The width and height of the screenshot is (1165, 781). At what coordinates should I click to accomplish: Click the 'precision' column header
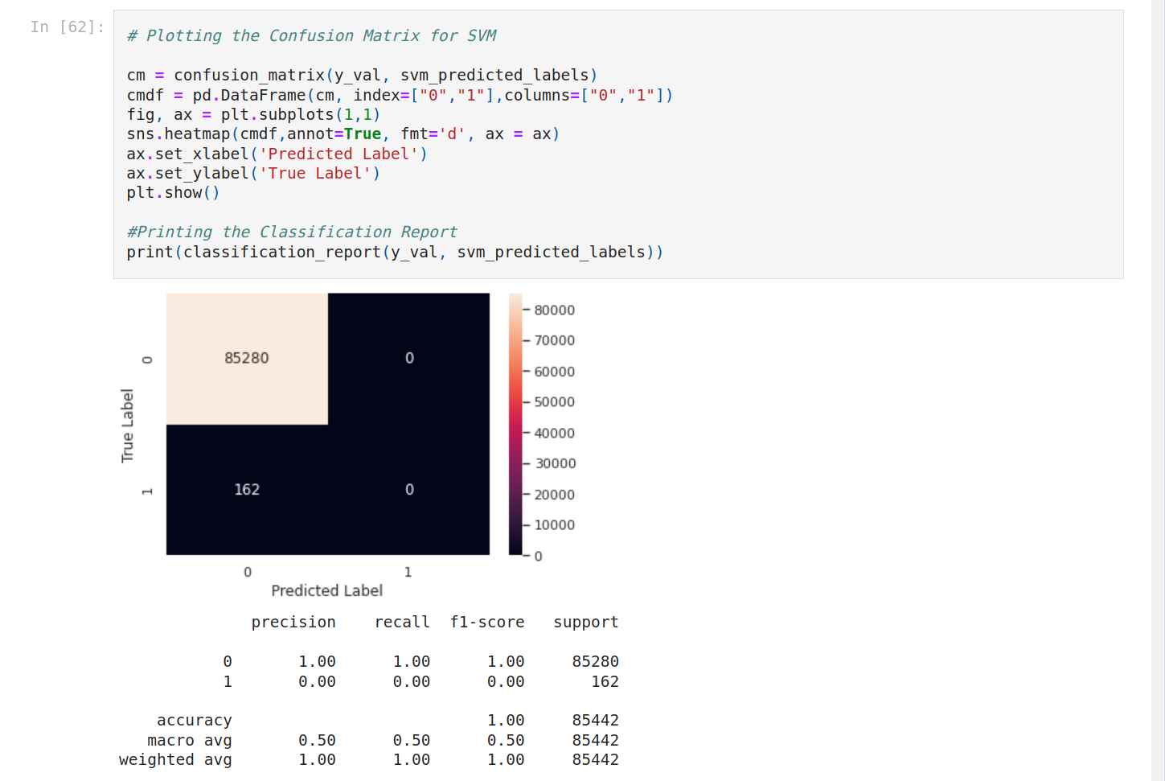point(293,622)
